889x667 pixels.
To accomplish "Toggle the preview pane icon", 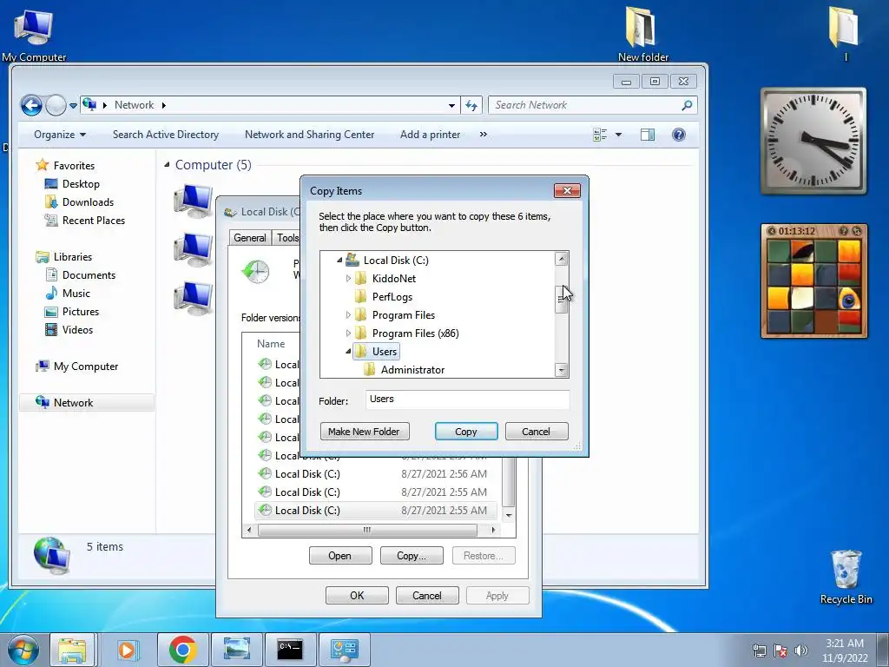I will pyautogui.click(x=648, y=135).
